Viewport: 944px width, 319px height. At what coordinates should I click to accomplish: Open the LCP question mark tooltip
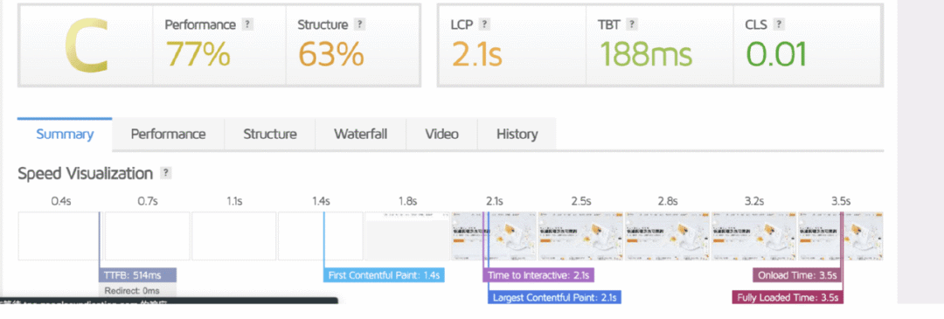click(484, 24)
